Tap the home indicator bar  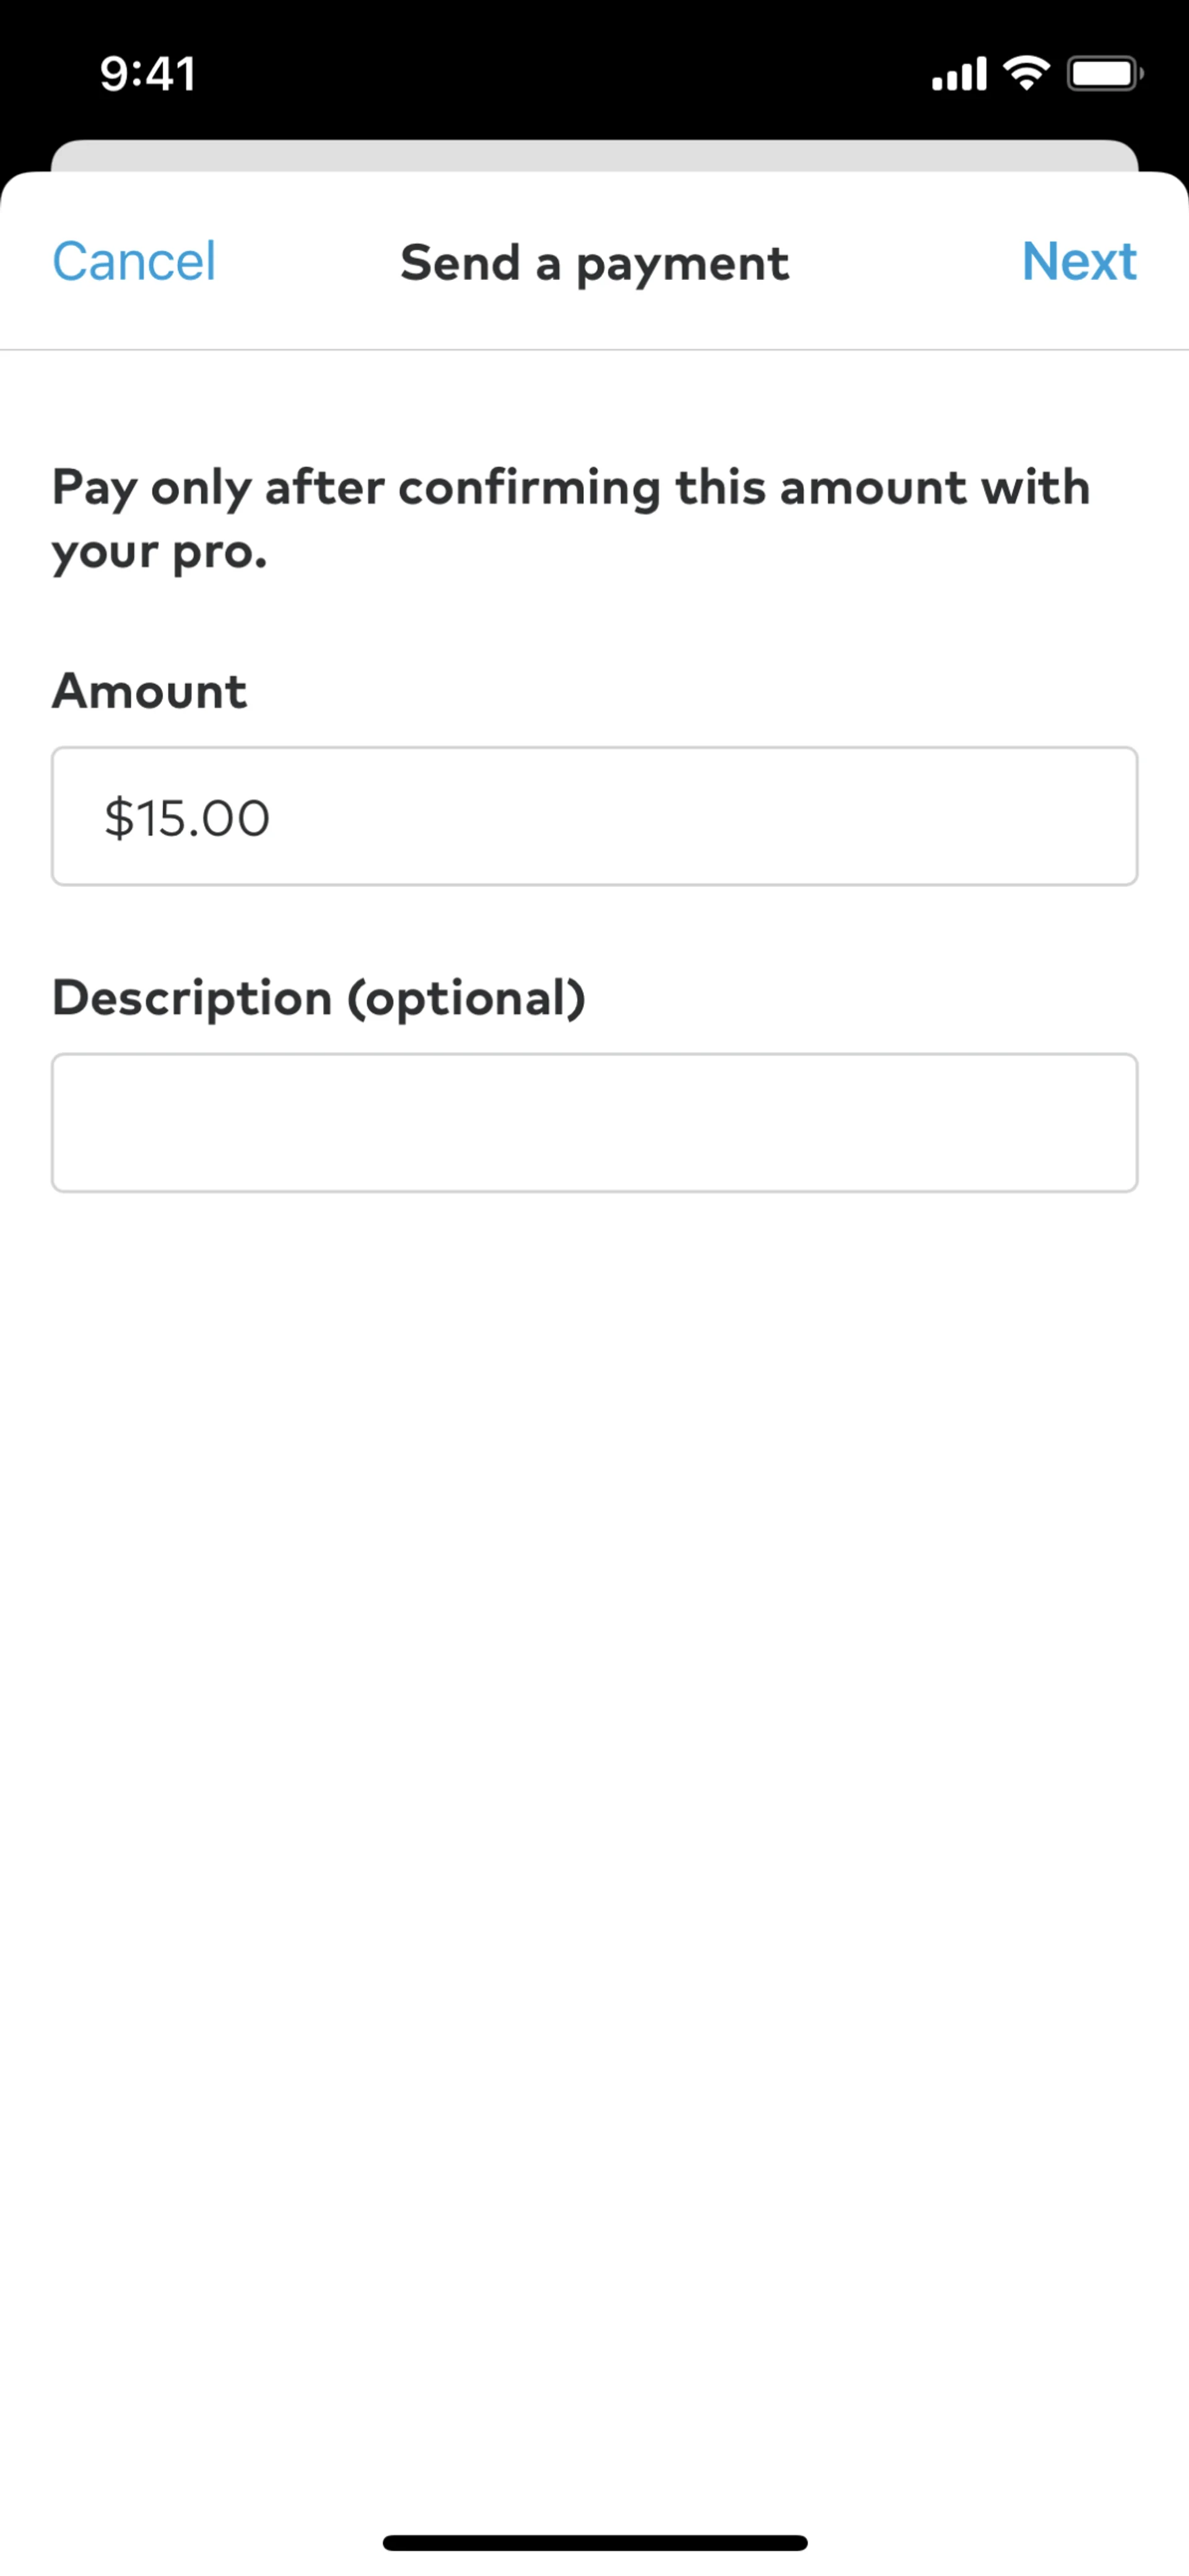[594, 2542]
